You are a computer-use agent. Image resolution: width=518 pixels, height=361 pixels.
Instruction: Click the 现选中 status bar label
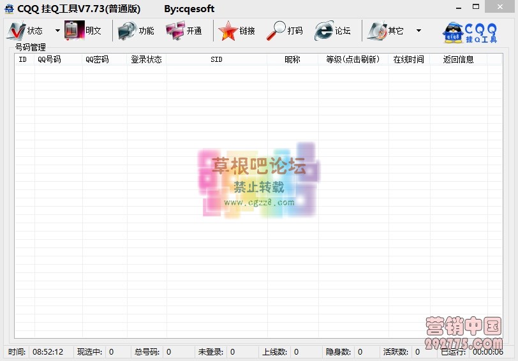pyautogui.click(x=89, y=352)
